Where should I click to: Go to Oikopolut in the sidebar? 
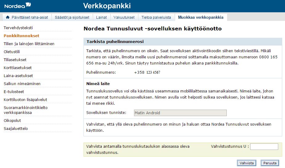point(12,120)
